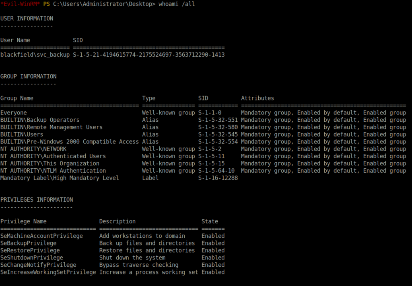412x286 pixels.
Task: Click the Group Name column header
Action: (17, 98)
